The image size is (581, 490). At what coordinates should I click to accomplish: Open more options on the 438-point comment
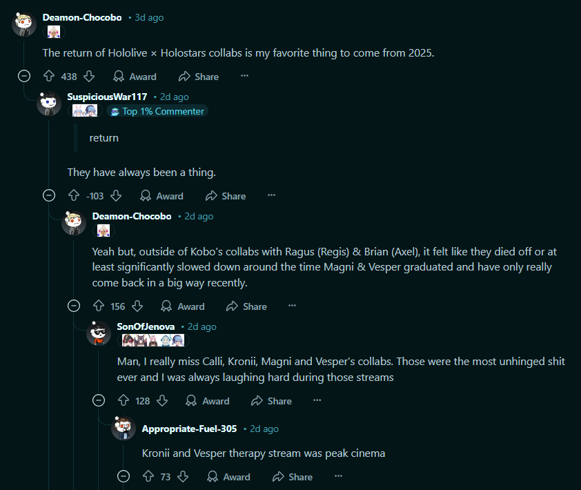[244, 76]
